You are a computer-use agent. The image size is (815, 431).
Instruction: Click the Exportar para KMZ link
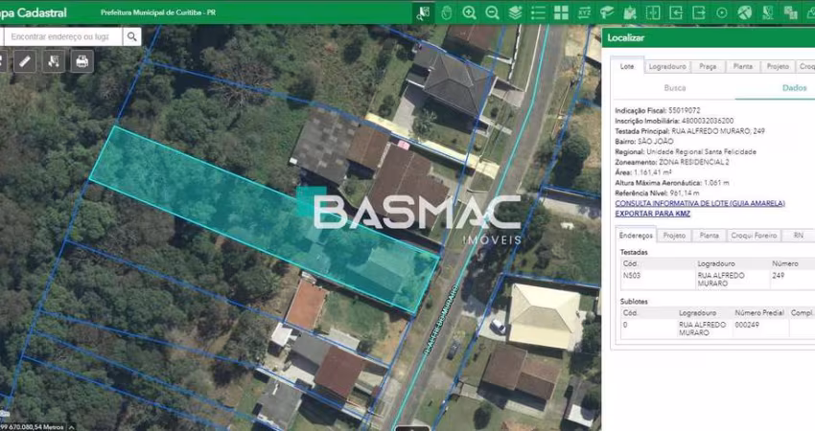(652, 214)
